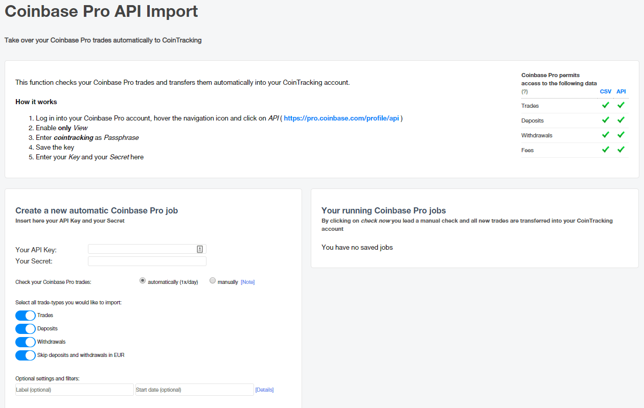
Task: Click 'Your running Coinbase Pro jobs' heading
Action: [x=384, y=210]
